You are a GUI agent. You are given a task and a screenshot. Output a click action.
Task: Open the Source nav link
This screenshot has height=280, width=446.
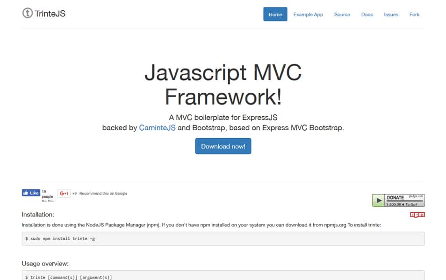342,14
